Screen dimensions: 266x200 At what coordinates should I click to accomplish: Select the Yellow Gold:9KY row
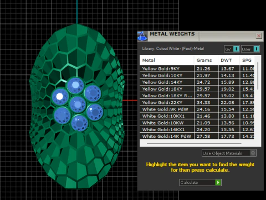197,69
